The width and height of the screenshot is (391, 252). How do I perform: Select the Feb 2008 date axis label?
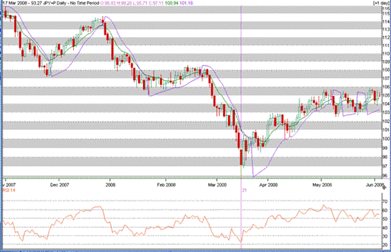(x=166, y=185)
